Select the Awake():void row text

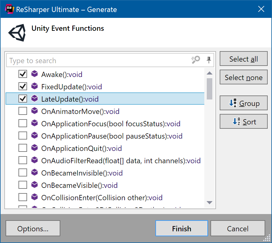[62, 75]
